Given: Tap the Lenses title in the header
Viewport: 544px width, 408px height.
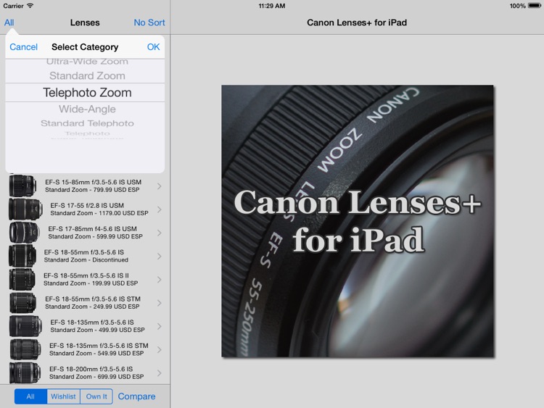Looking at the screenshot, I should click(x=85, y=22).
